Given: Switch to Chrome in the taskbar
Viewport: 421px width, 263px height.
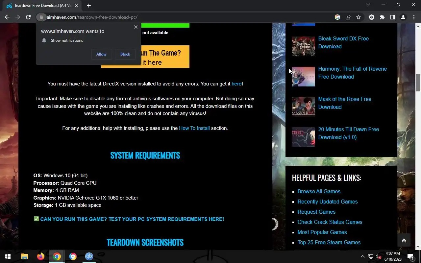Looking at the screenshot, I should coord(57,256).
